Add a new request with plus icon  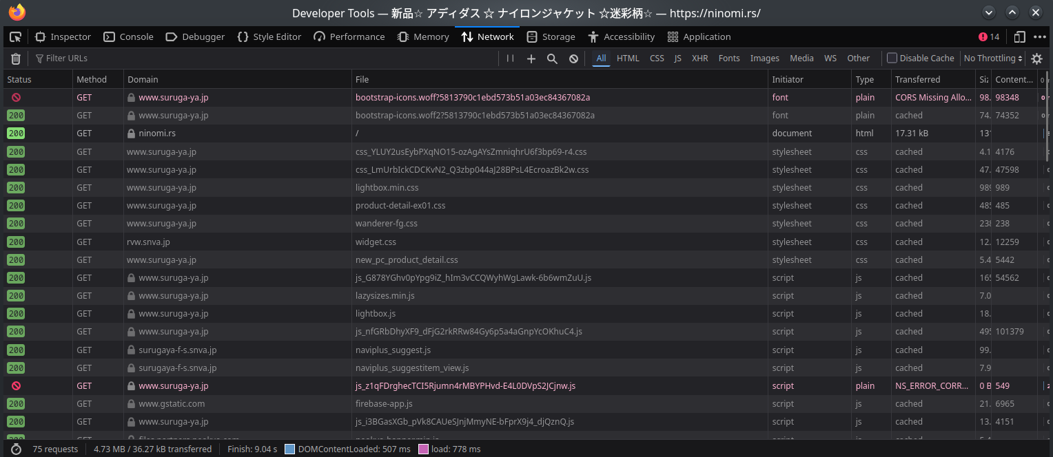531,59
